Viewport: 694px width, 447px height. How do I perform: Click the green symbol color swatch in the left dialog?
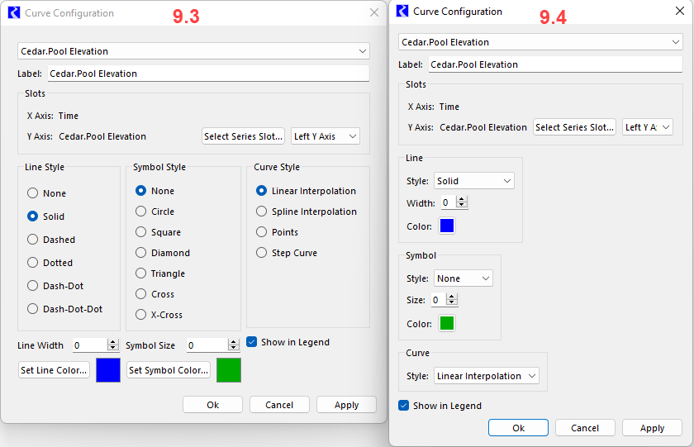click(229, 370)
